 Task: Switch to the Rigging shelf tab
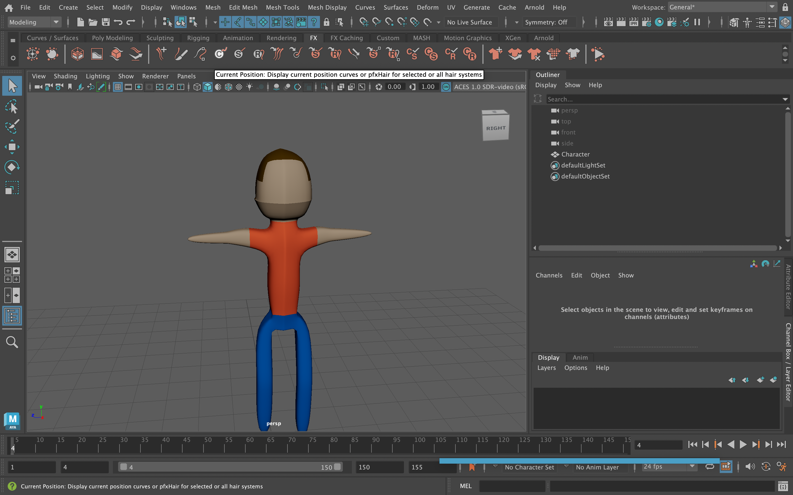point(198,38)
